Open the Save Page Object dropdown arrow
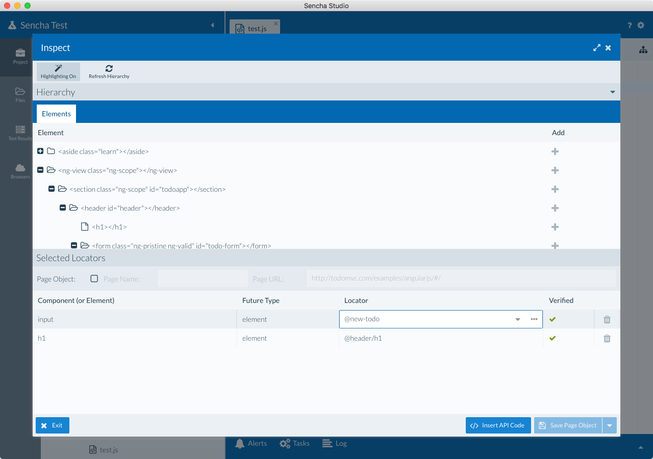This screenshot has height=459, width=653. pos(610,425)
